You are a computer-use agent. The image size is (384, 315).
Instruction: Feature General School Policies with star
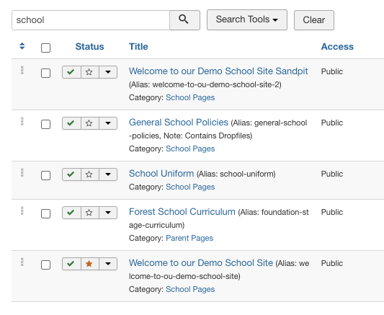(x=90, y=123)
